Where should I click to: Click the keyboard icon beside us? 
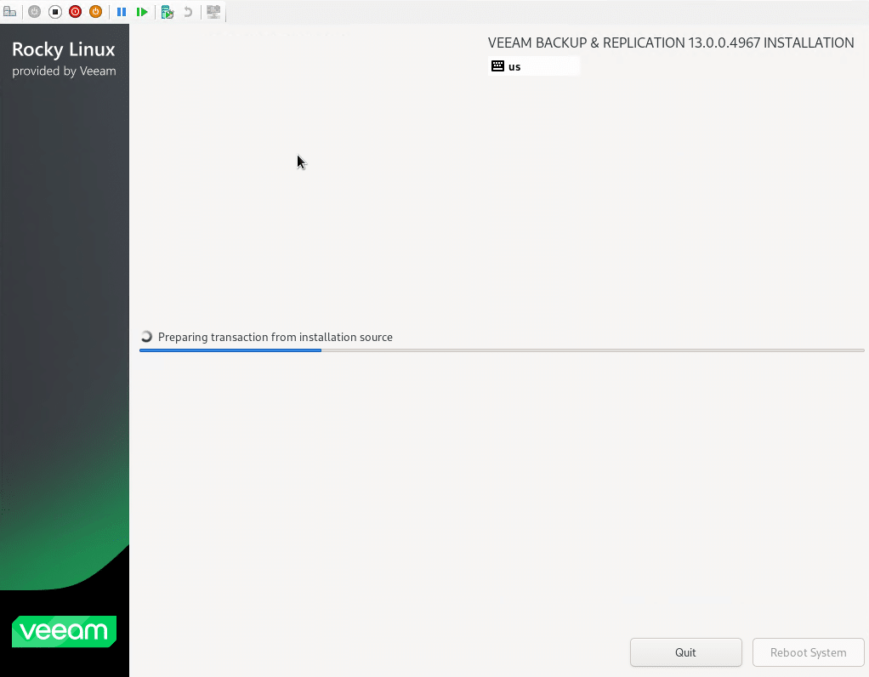[498, 66]
